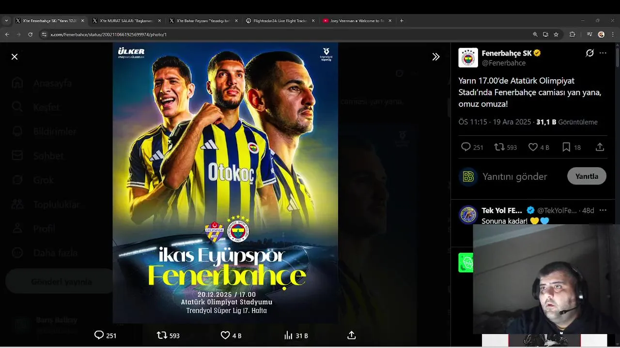
Task: Open the post timestamp ÖS 11:15 · 19 Ara 2025
Action: coord(495,122)
